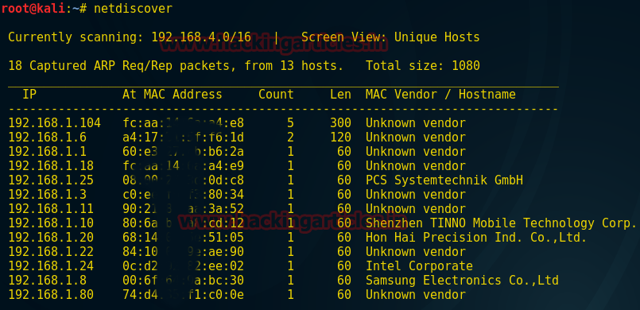
Task: Click the count value 5 for 192.168.1.104
Action: tap(290, 123)
